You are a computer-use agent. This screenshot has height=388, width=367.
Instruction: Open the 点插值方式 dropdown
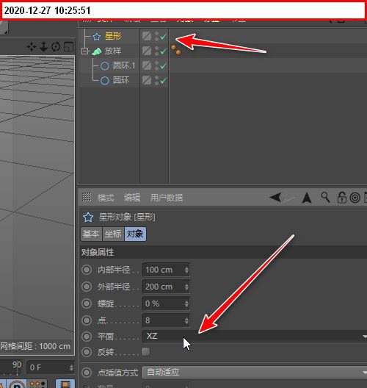point(255,372)
